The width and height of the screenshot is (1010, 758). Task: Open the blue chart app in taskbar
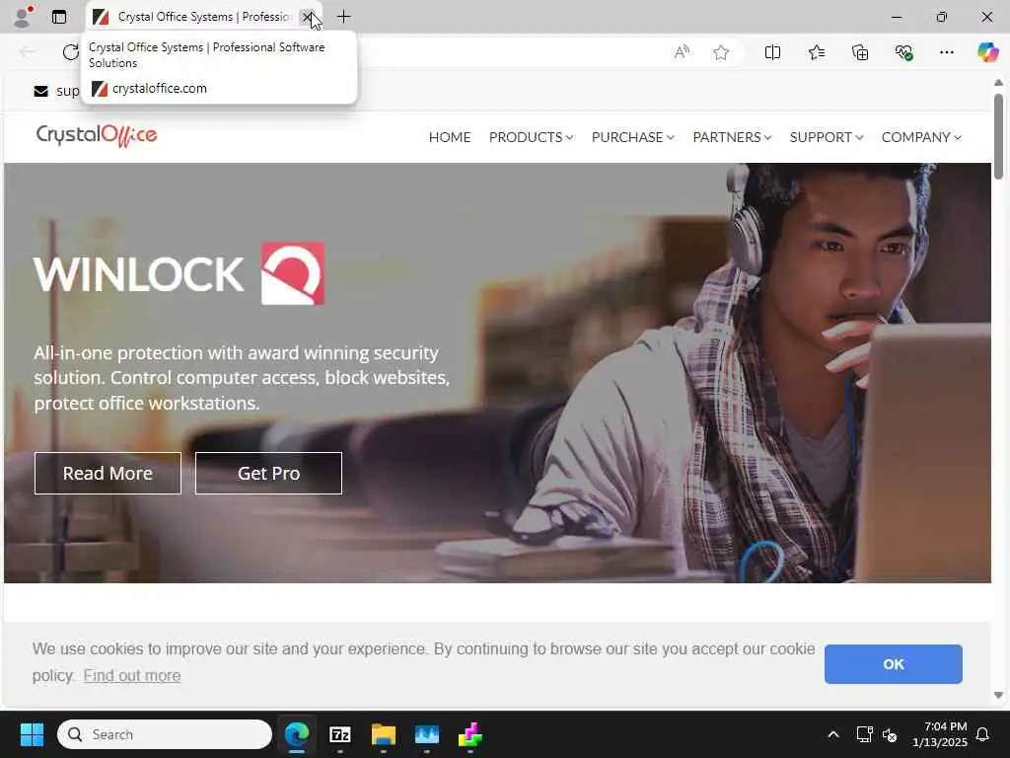426,734
